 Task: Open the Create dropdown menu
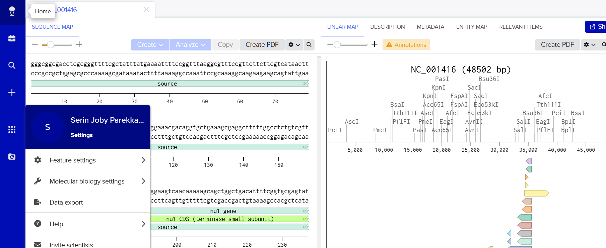(x=150, y=45)
